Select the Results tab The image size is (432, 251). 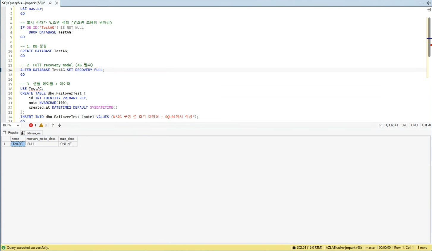(10, 133)
